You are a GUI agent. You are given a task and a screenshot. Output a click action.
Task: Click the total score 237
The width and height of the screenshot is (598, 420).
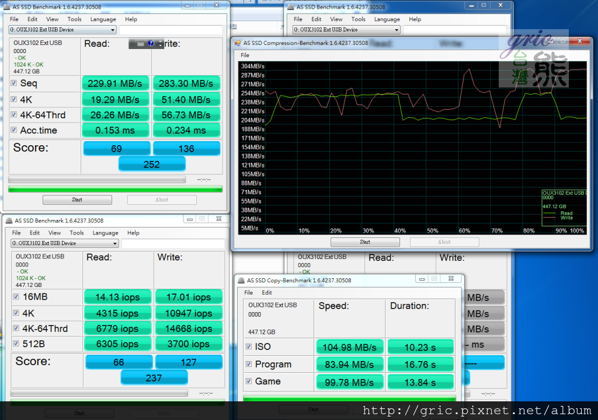coord(154,377)
